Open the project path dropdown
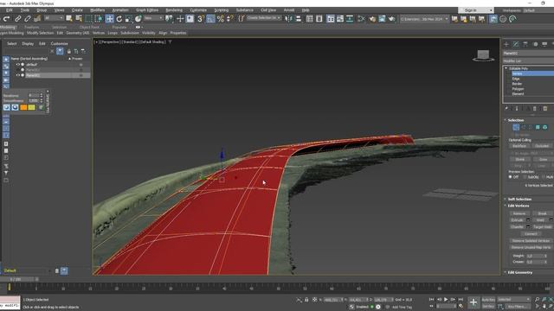This screenshot has width=554, height=311. tap(424, 19)
